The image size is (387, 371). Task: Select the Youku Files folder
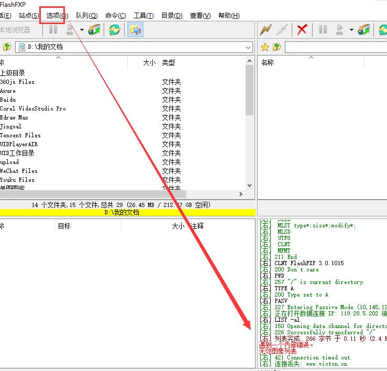[17, 180]
